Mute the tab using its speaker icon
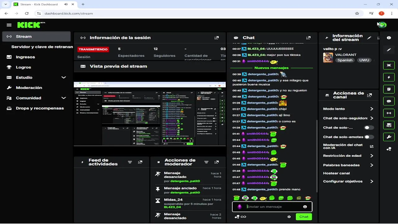 pyautogui.click(x=66, y=4)
